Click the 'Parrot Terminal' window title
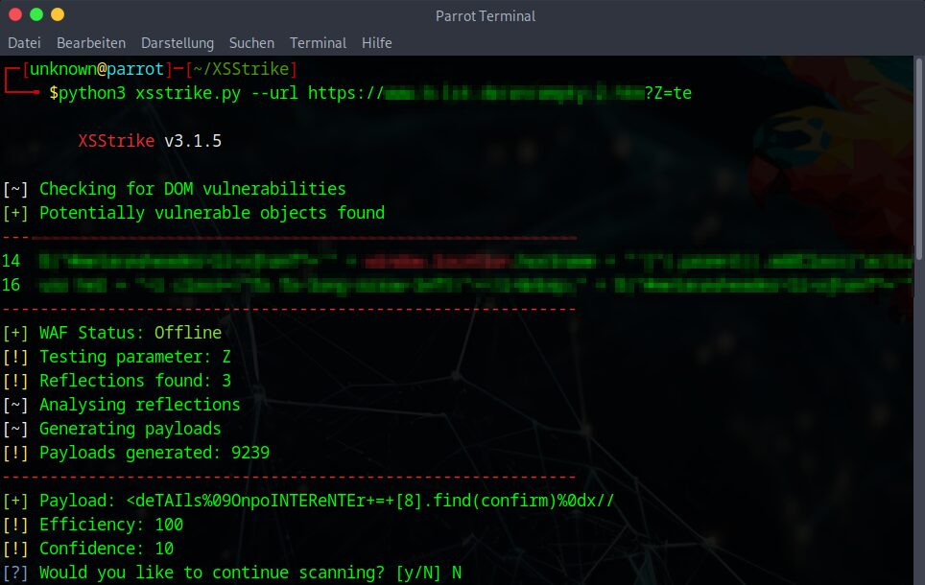The height and width of the screenshot is (585, 925). click(x=486, y=16)
